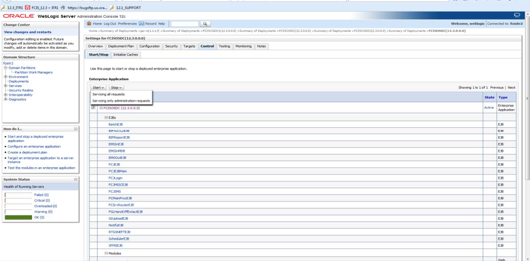This screenshot has height=261, width=530.
Task: Switch to the Configuration tab
Action: (x=150, y=46)
